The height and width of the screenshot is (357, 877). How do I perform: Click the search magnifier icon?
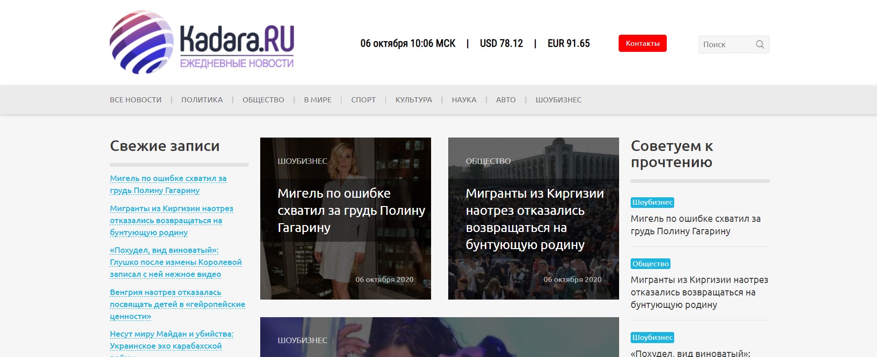(760, 44)
